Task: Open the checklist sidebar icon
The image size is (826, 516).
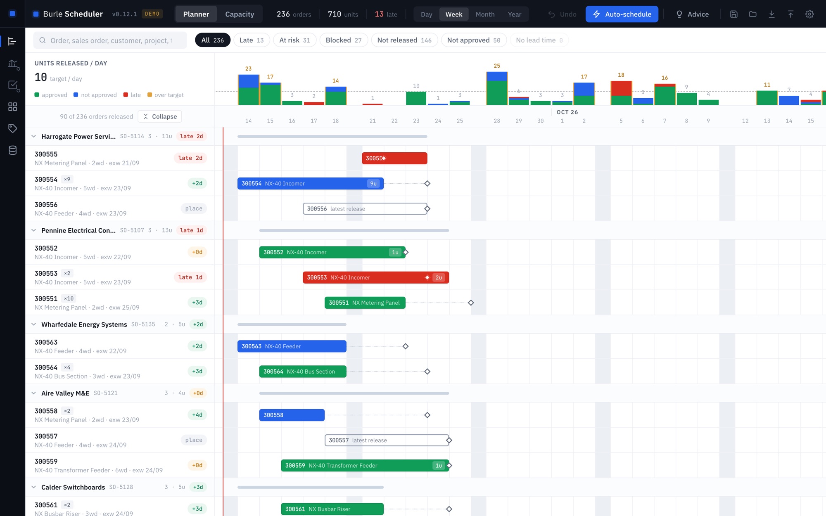Action: coord(12,85)
